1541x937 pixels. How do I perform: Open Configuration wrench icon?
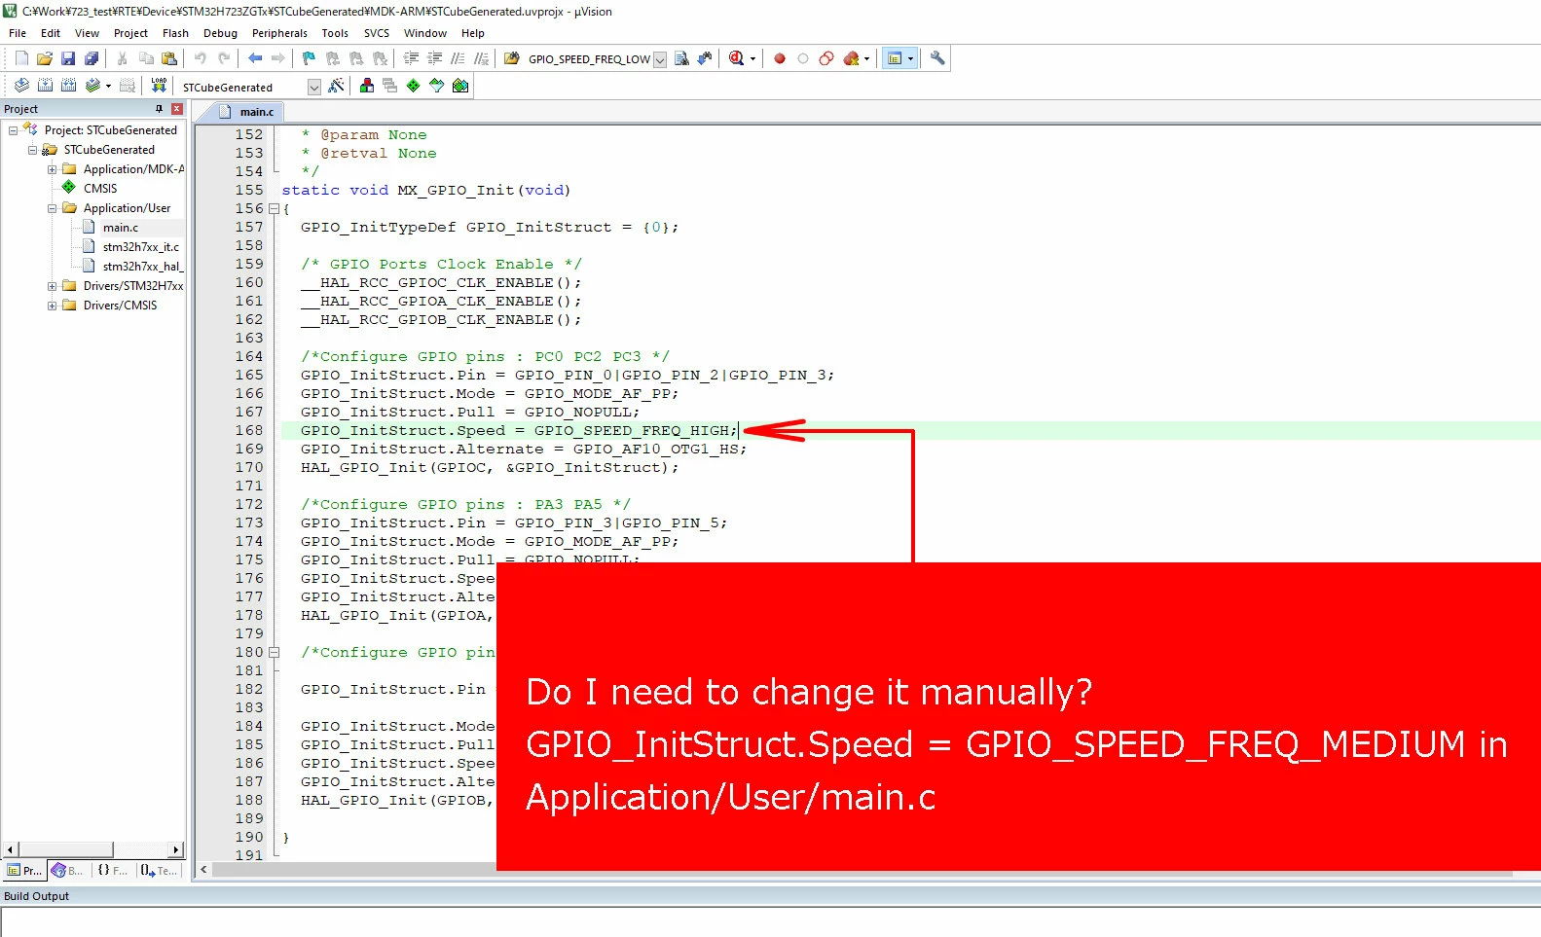[937, 58]
